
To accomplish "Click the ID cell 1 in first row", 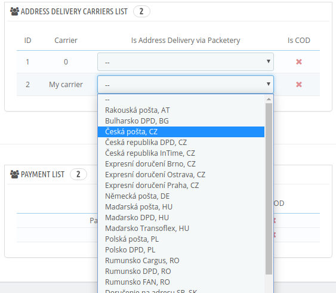I will coord(27,62).
